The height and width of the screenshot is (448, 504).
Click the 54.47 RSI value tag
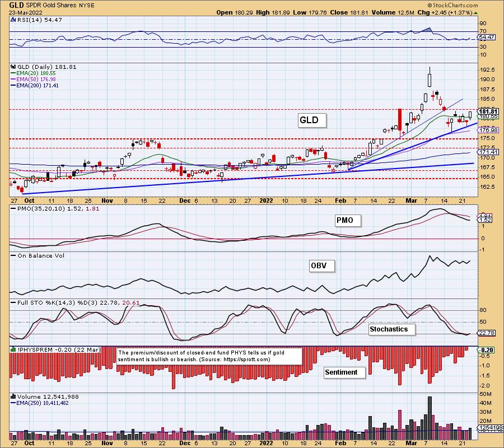486,38
